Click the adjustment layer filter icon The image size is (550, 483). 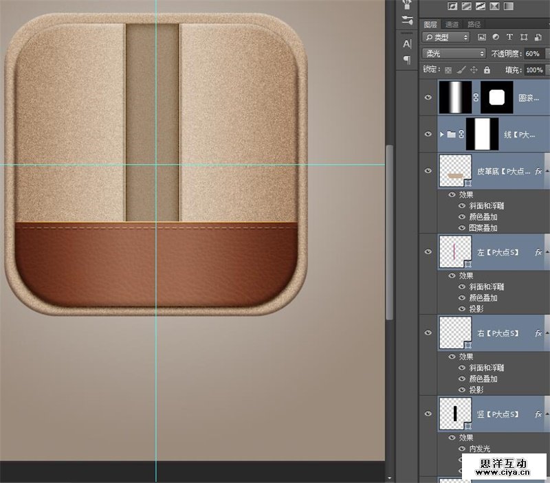[x=496, y=37]
